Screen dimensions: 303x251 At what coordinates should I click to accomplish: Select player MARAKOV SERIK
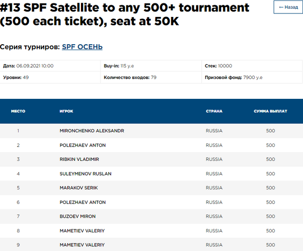click(x=79, y=188)
